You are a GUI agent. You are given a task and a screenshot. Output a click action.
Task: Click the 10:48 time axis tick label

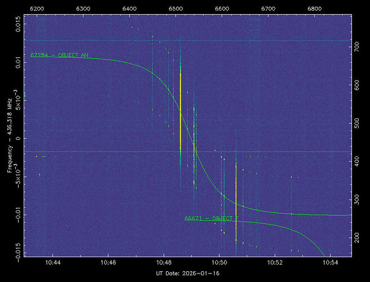(x=164, y=263)
